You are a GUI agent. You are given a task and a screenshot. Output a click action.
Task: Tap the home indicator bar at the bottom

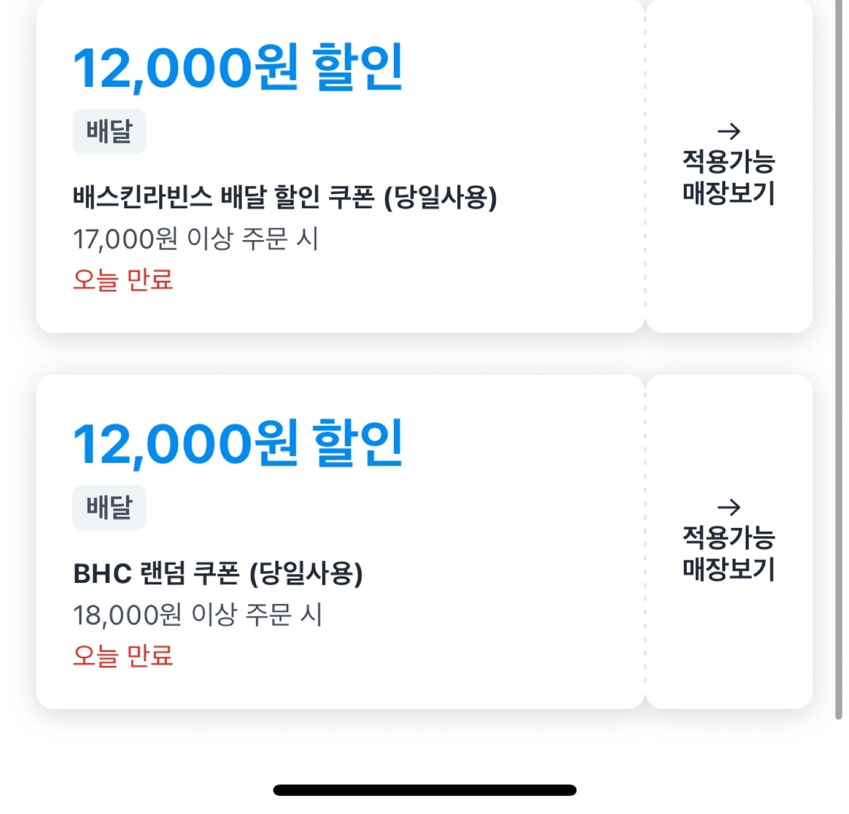(x=423, y=789)
